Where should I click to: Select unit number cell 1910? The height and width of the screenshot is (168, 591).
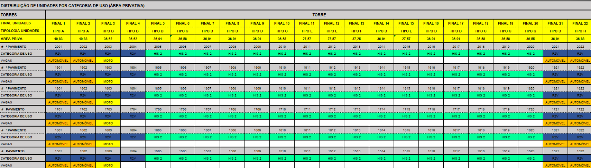click(x=282, y=68)
